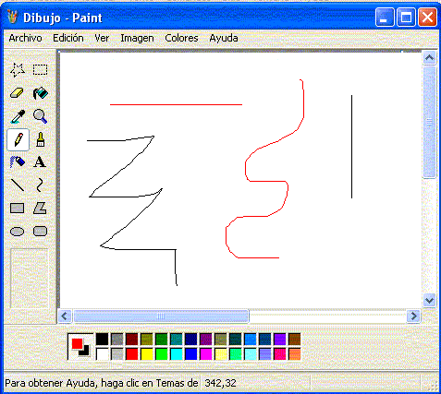Pick the dark red color swatch
This screenshot has width=441, height=394.
point(132,340)
